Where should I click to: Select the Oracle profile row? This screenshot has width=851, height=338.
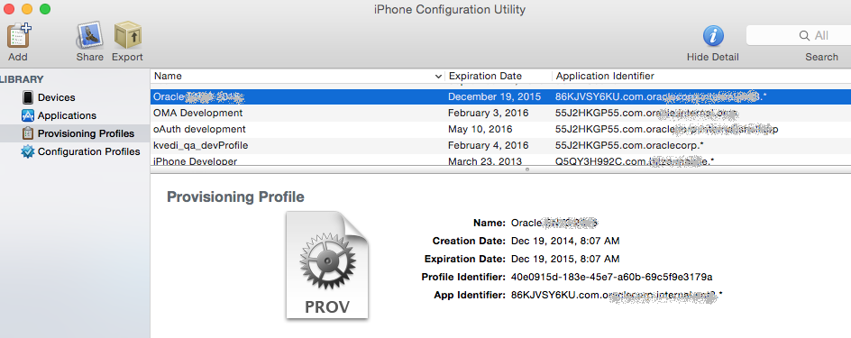(x=500, y=97)
